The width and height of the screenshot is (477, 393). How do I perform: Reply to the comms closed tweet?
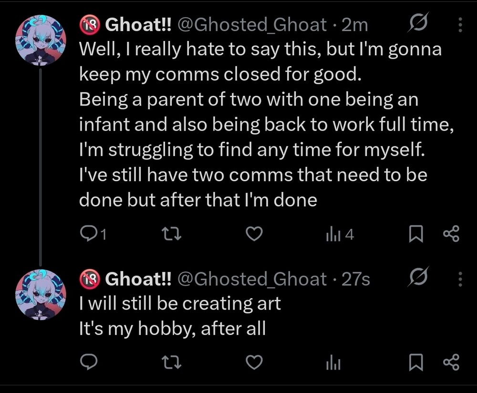(x=88, y=234)
